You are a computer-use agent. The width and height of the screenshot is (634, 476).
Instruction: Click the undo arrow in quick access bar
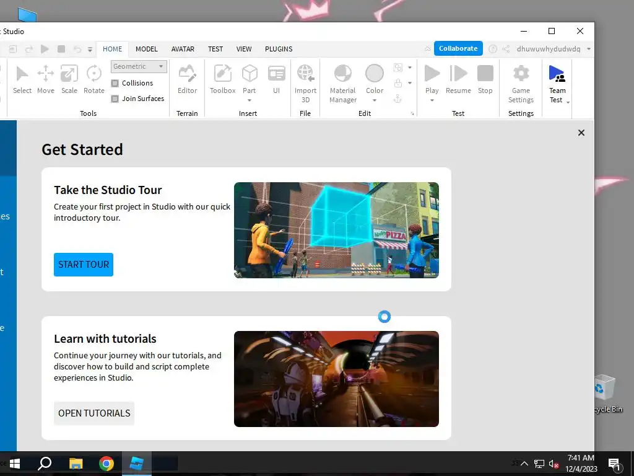[x=77, y=49]
